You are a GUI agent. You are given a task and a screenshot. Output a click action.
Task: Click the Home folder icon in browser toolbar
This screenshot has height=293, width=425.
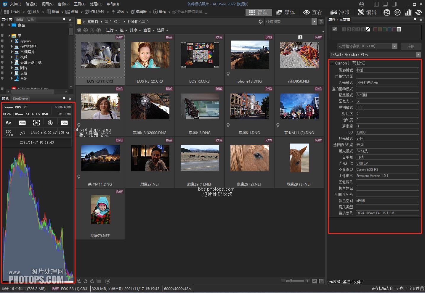(x=79, y=30)
